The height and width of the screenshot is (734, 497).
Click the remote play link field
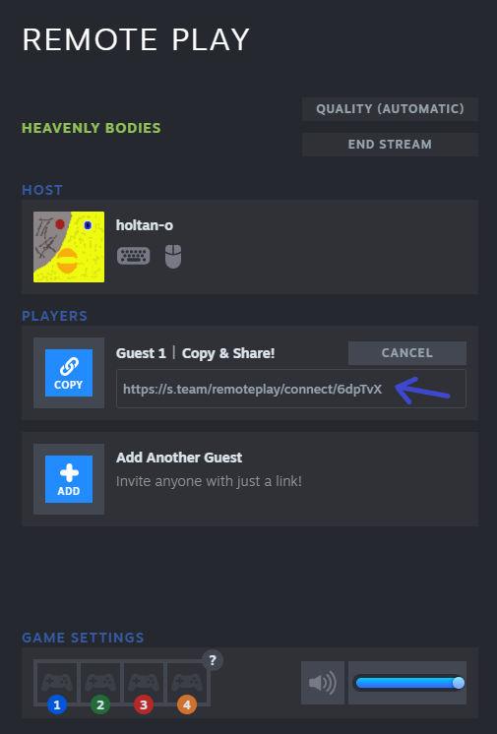click(x=291, y=389)
